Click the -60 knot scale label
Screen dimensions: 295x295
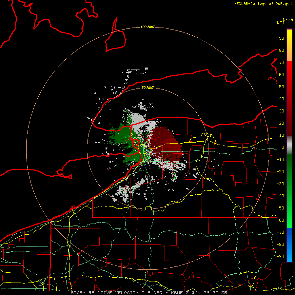click(x=280, y=220)
